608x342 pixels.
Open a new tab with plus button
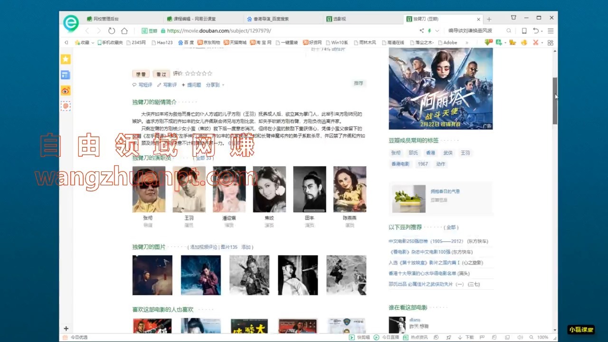coord(489,19)
